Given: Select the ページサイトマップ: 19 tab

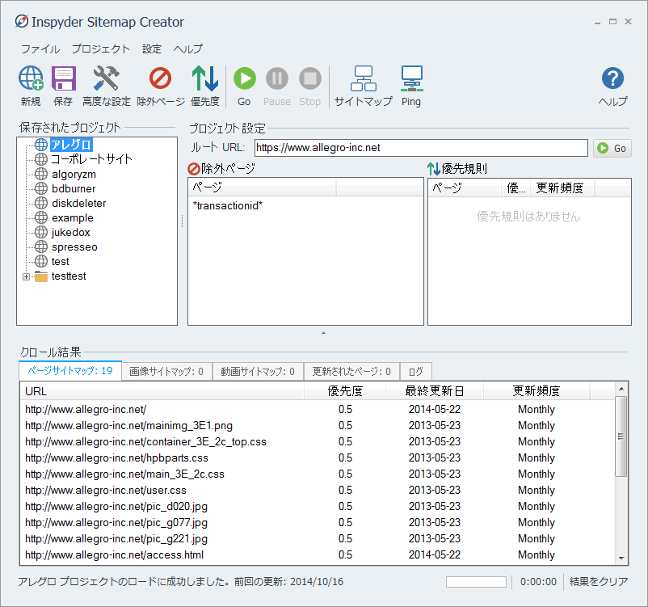Looking at the screenshot, I should tap(70, 370).
